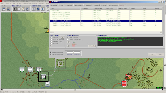166x93 pixels.
Task: Click the tank icon near the map's top
Action: click(46, 28)
